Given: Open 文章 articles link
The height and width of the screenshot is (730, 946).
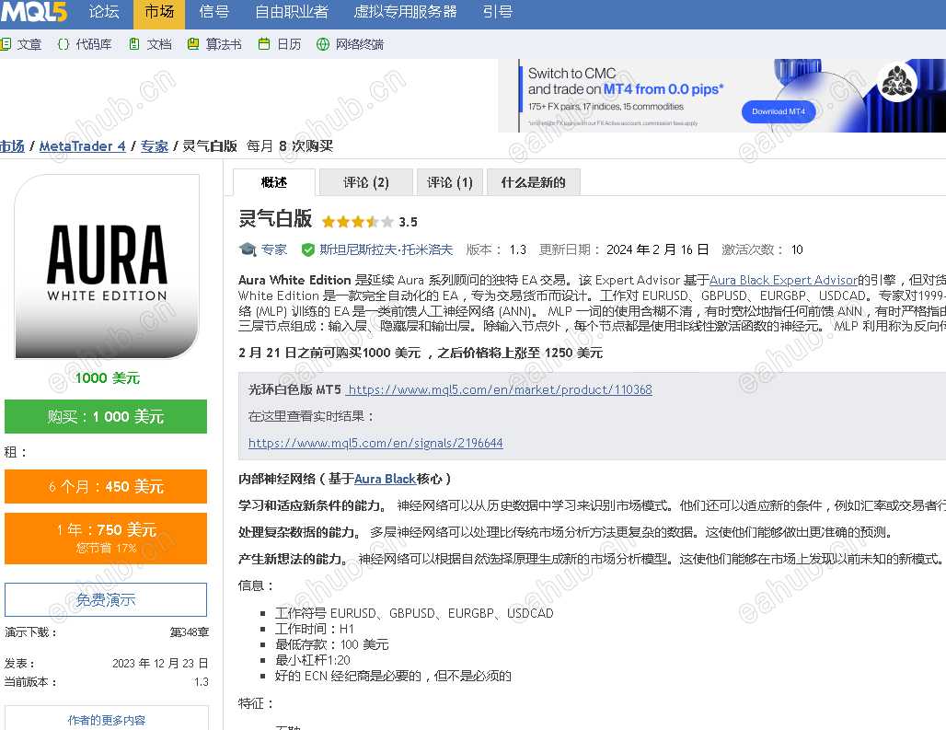Looking at the screenshot, I should click(x=29, y=44).
